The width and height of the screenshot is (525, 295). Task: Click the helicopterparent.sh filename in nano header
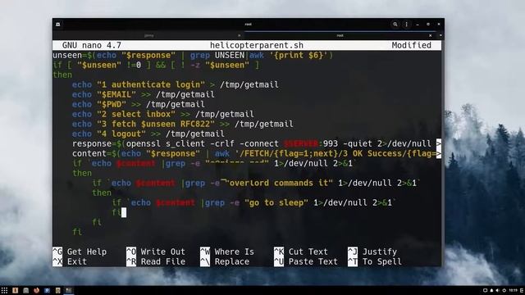coord(257,45)
